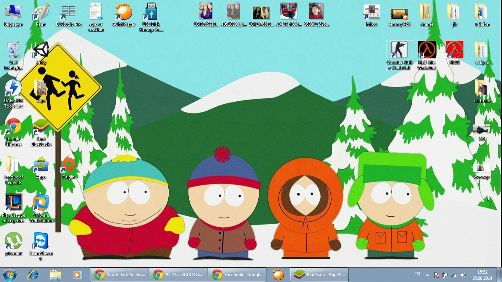Open the network signal tray icon
Image resolution: width=502 pixels, height=282 pixels.
(x=454, y=275)
